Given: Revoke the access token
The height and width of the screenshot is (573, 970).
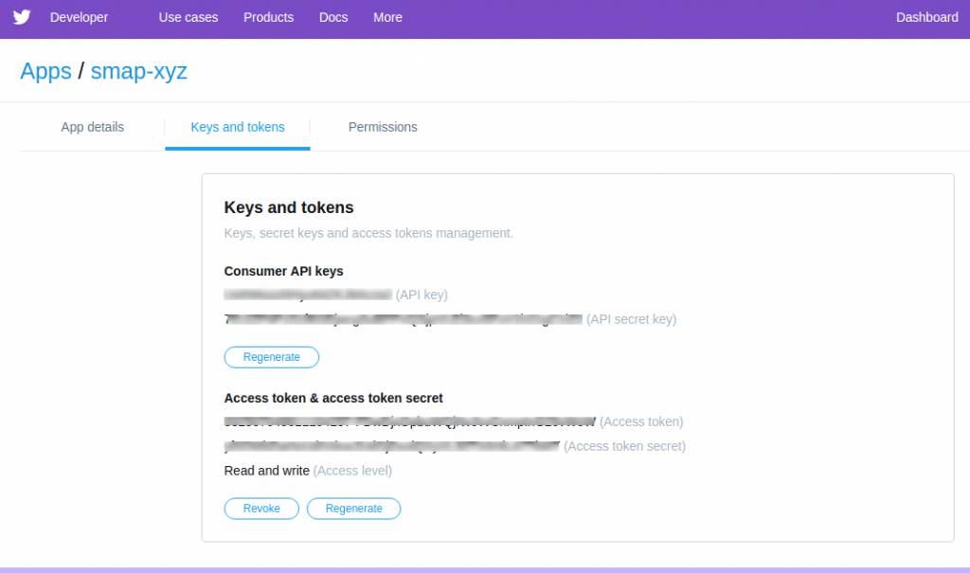Looking at the screenshot, I should (261, 509).
